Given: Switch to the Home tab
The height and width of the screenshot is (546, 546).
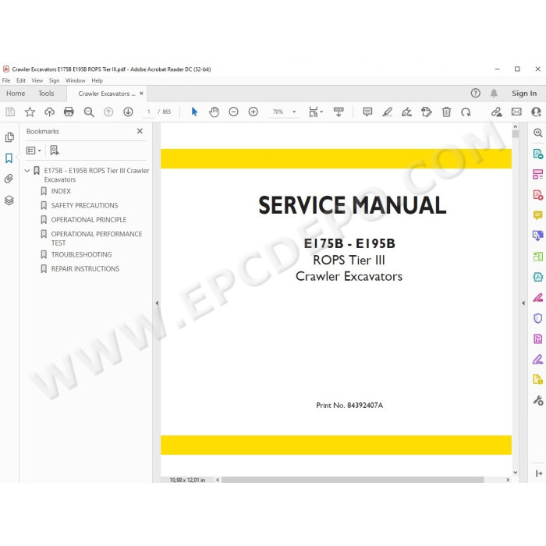Looking at the screenshot, I should (x=16, y=94).
